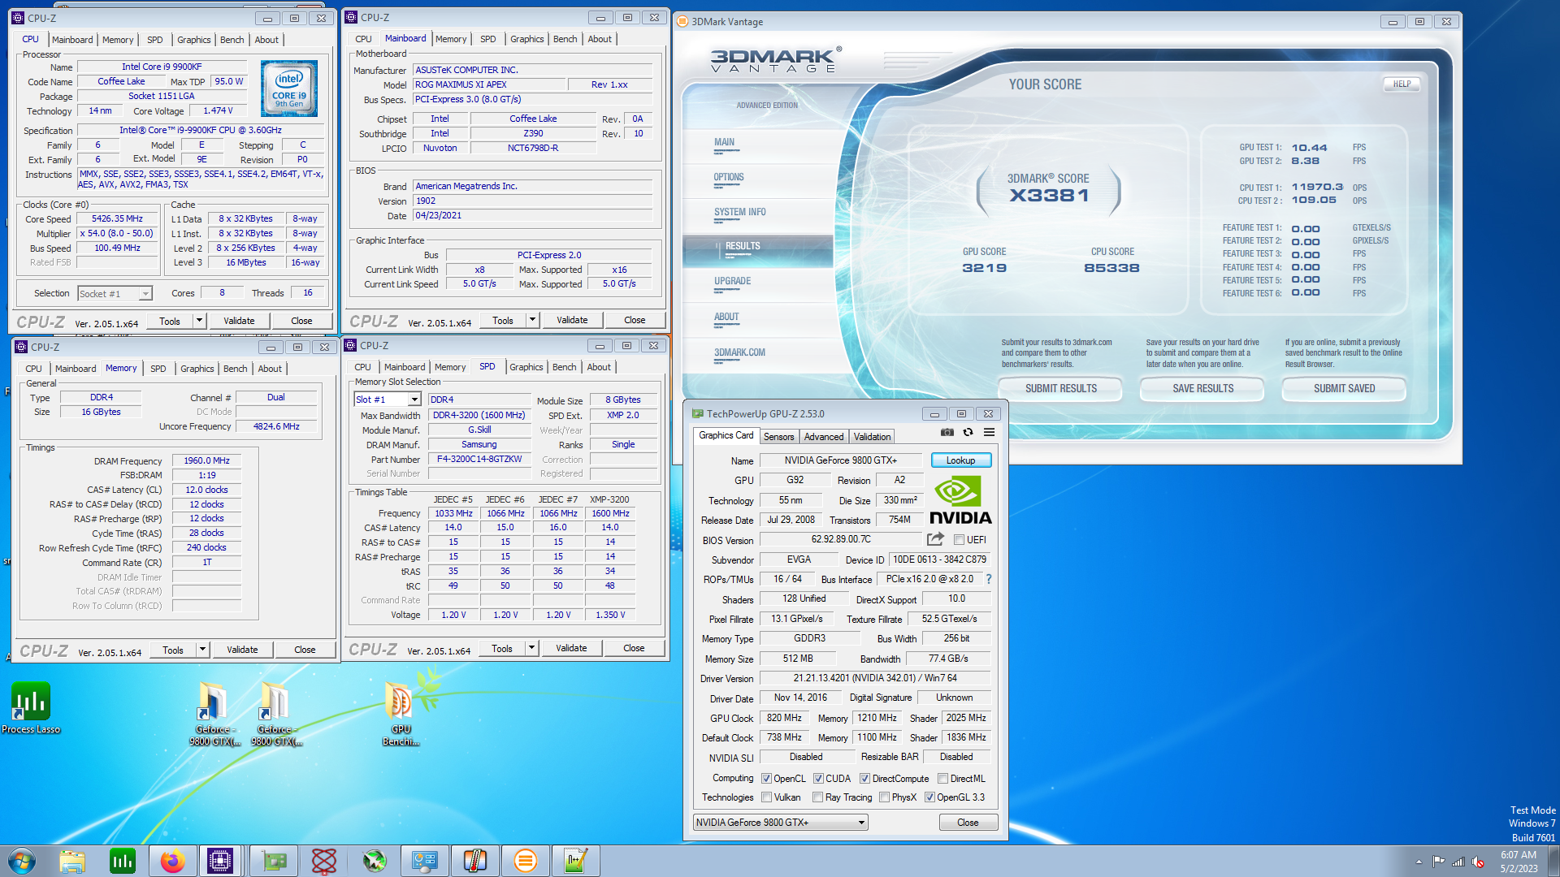Toggle the DirectCompute checkbox
Image resolution: width=1560 pixels, height=877 pixels.
864,779
